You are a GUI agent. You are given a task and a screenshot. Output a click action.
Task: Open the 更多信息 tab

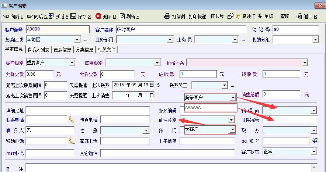62,50
